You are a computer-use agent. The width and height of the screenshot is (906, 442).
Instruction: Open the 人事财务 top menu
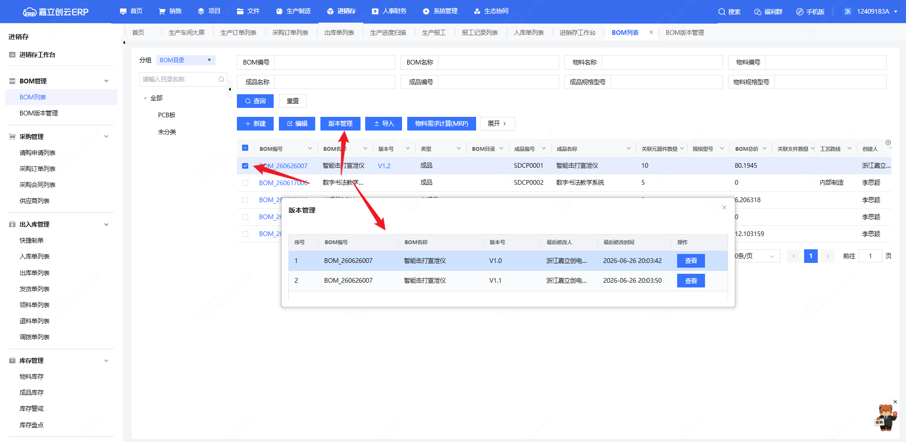pos(389,11)
